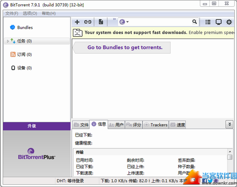Switch to the Trackers tab
Viewport: 237px width, 187px height.
pos(156,125)
